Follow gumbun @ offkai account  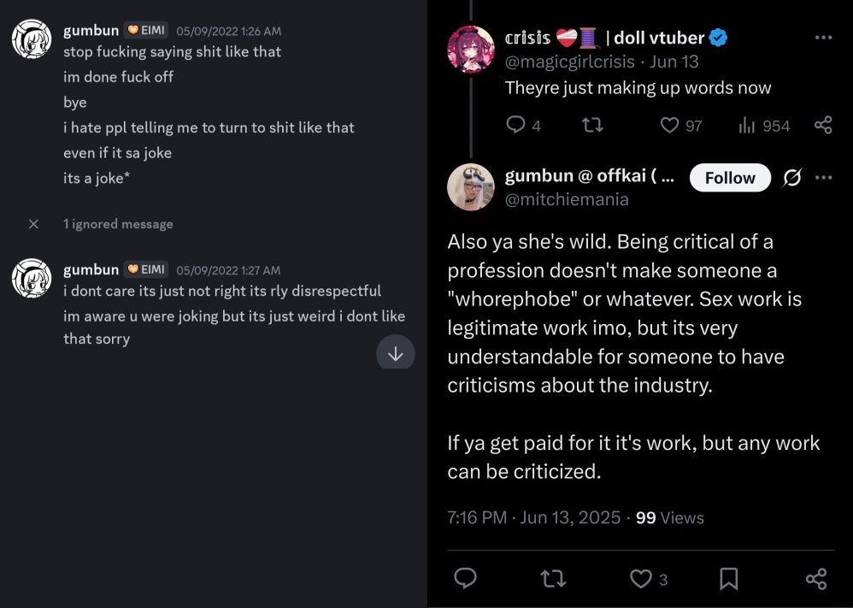730,178
